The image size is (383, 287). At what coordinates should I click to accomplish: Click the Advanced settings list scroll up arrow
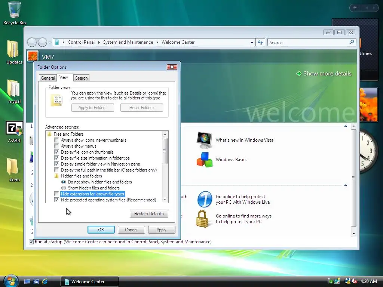point(165,134)
